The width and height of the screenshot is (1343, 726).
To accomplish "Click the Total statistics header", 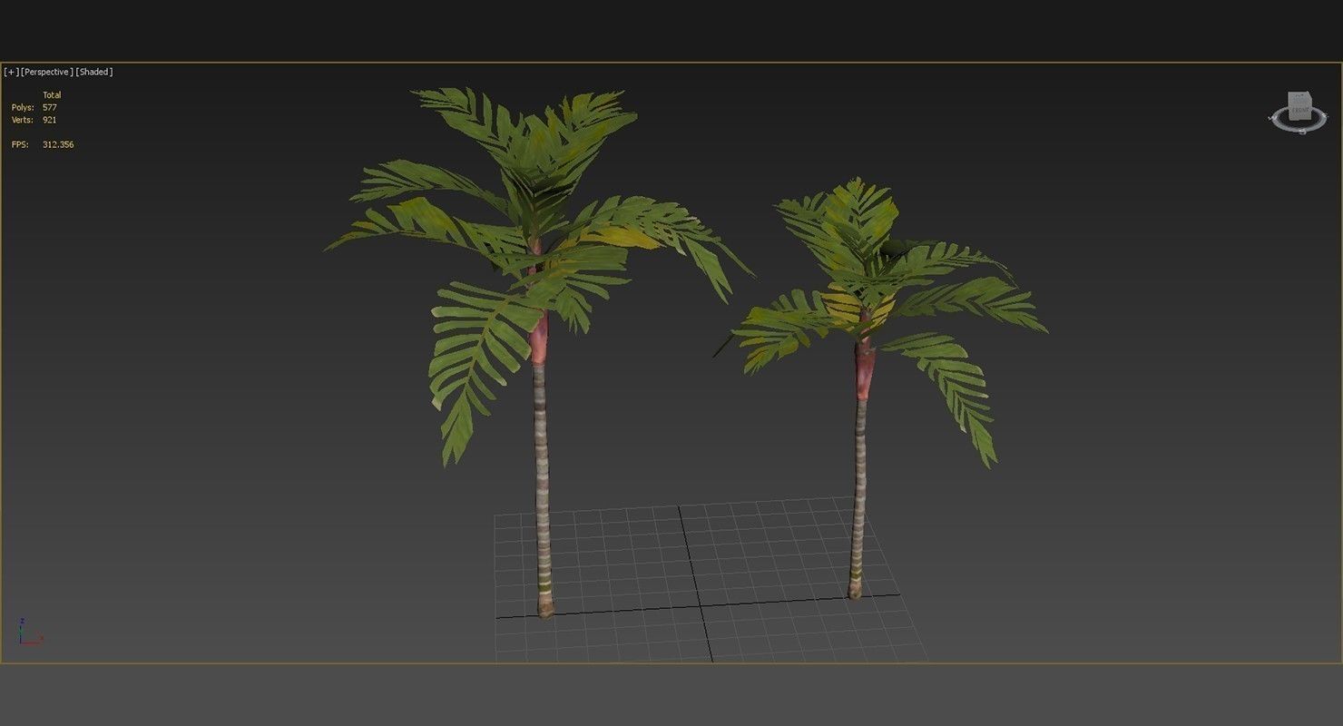I will click(x=52, y=95).
